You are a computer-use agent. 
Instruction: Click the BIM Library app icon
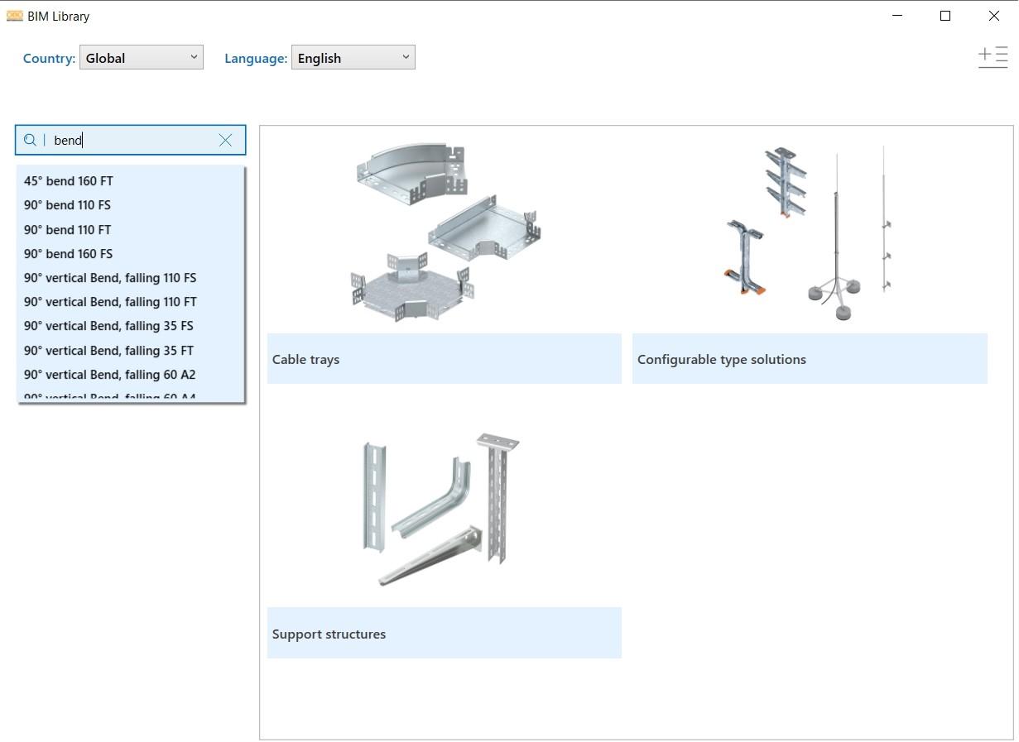tap(14, 16)
